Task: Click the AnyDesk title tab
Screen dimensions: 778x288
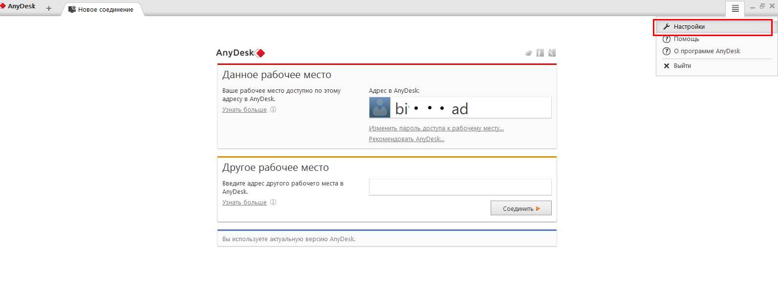Action: 19,6
